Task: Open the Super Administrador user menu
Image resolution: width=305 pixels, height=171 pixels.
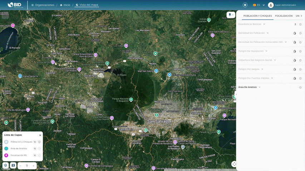Action: 282,5
